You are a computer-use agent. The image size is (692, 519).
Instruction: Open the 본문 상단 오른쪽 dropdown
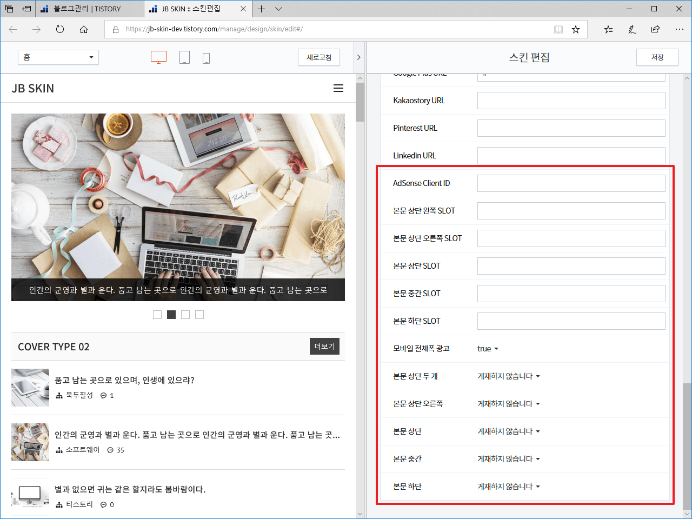509,404
